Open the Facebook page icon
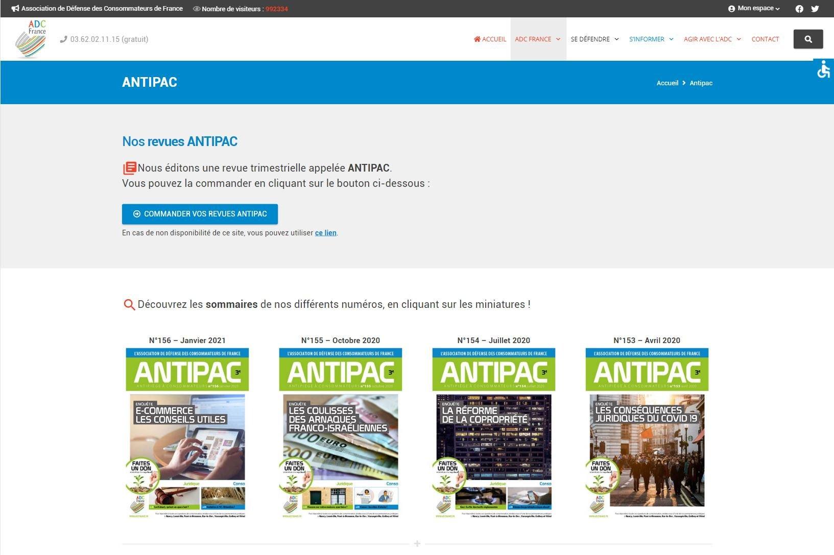This screenshot has height=555, width=834. 799,9
